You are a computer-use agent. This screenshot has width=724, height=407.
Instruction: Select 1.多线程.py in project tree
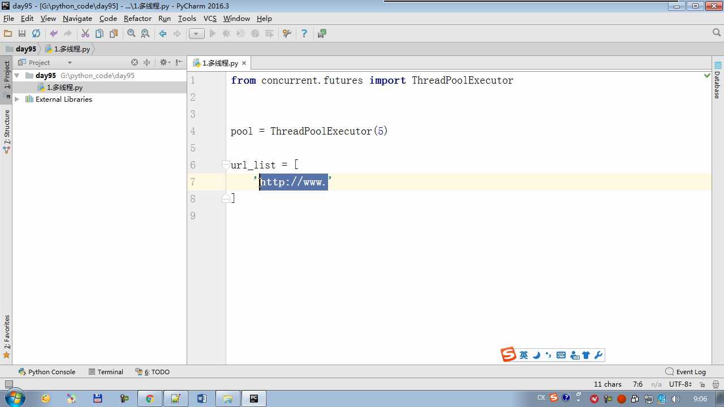coord(60,88)
